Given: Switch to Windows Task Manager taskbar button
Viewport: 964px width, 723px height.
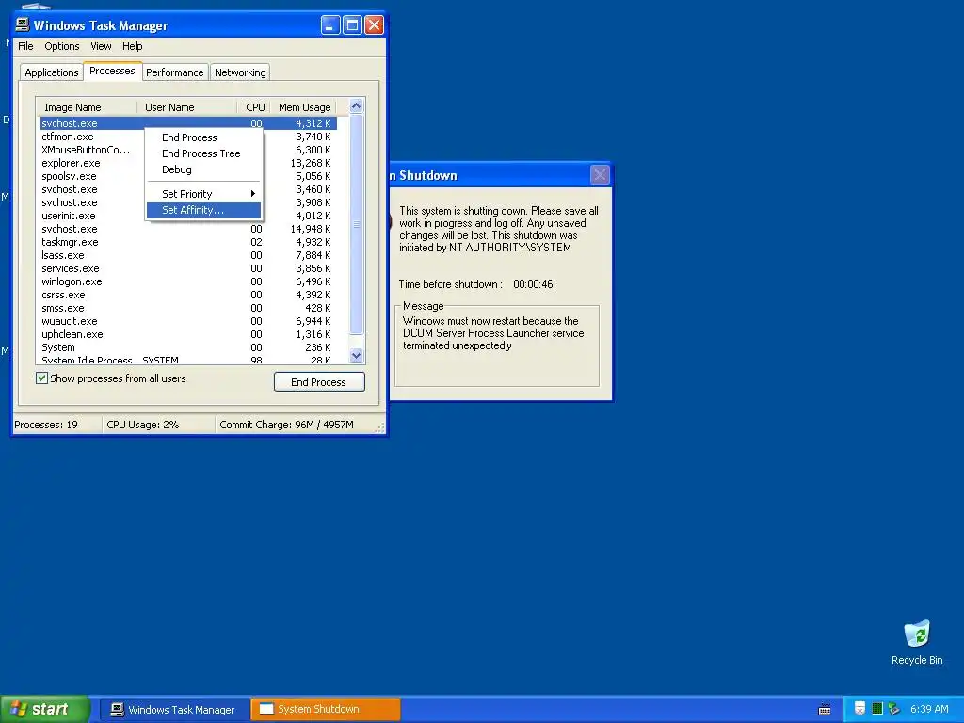Looking at the screenshot, I should tap(173, 710).
